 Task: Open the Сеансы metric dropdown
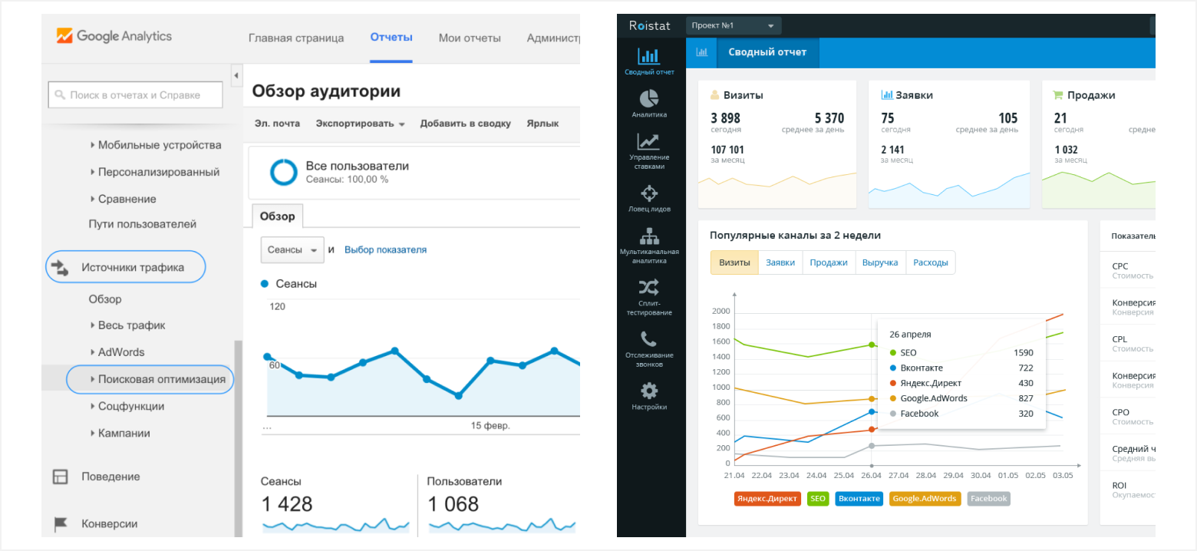tap(292, 250)
